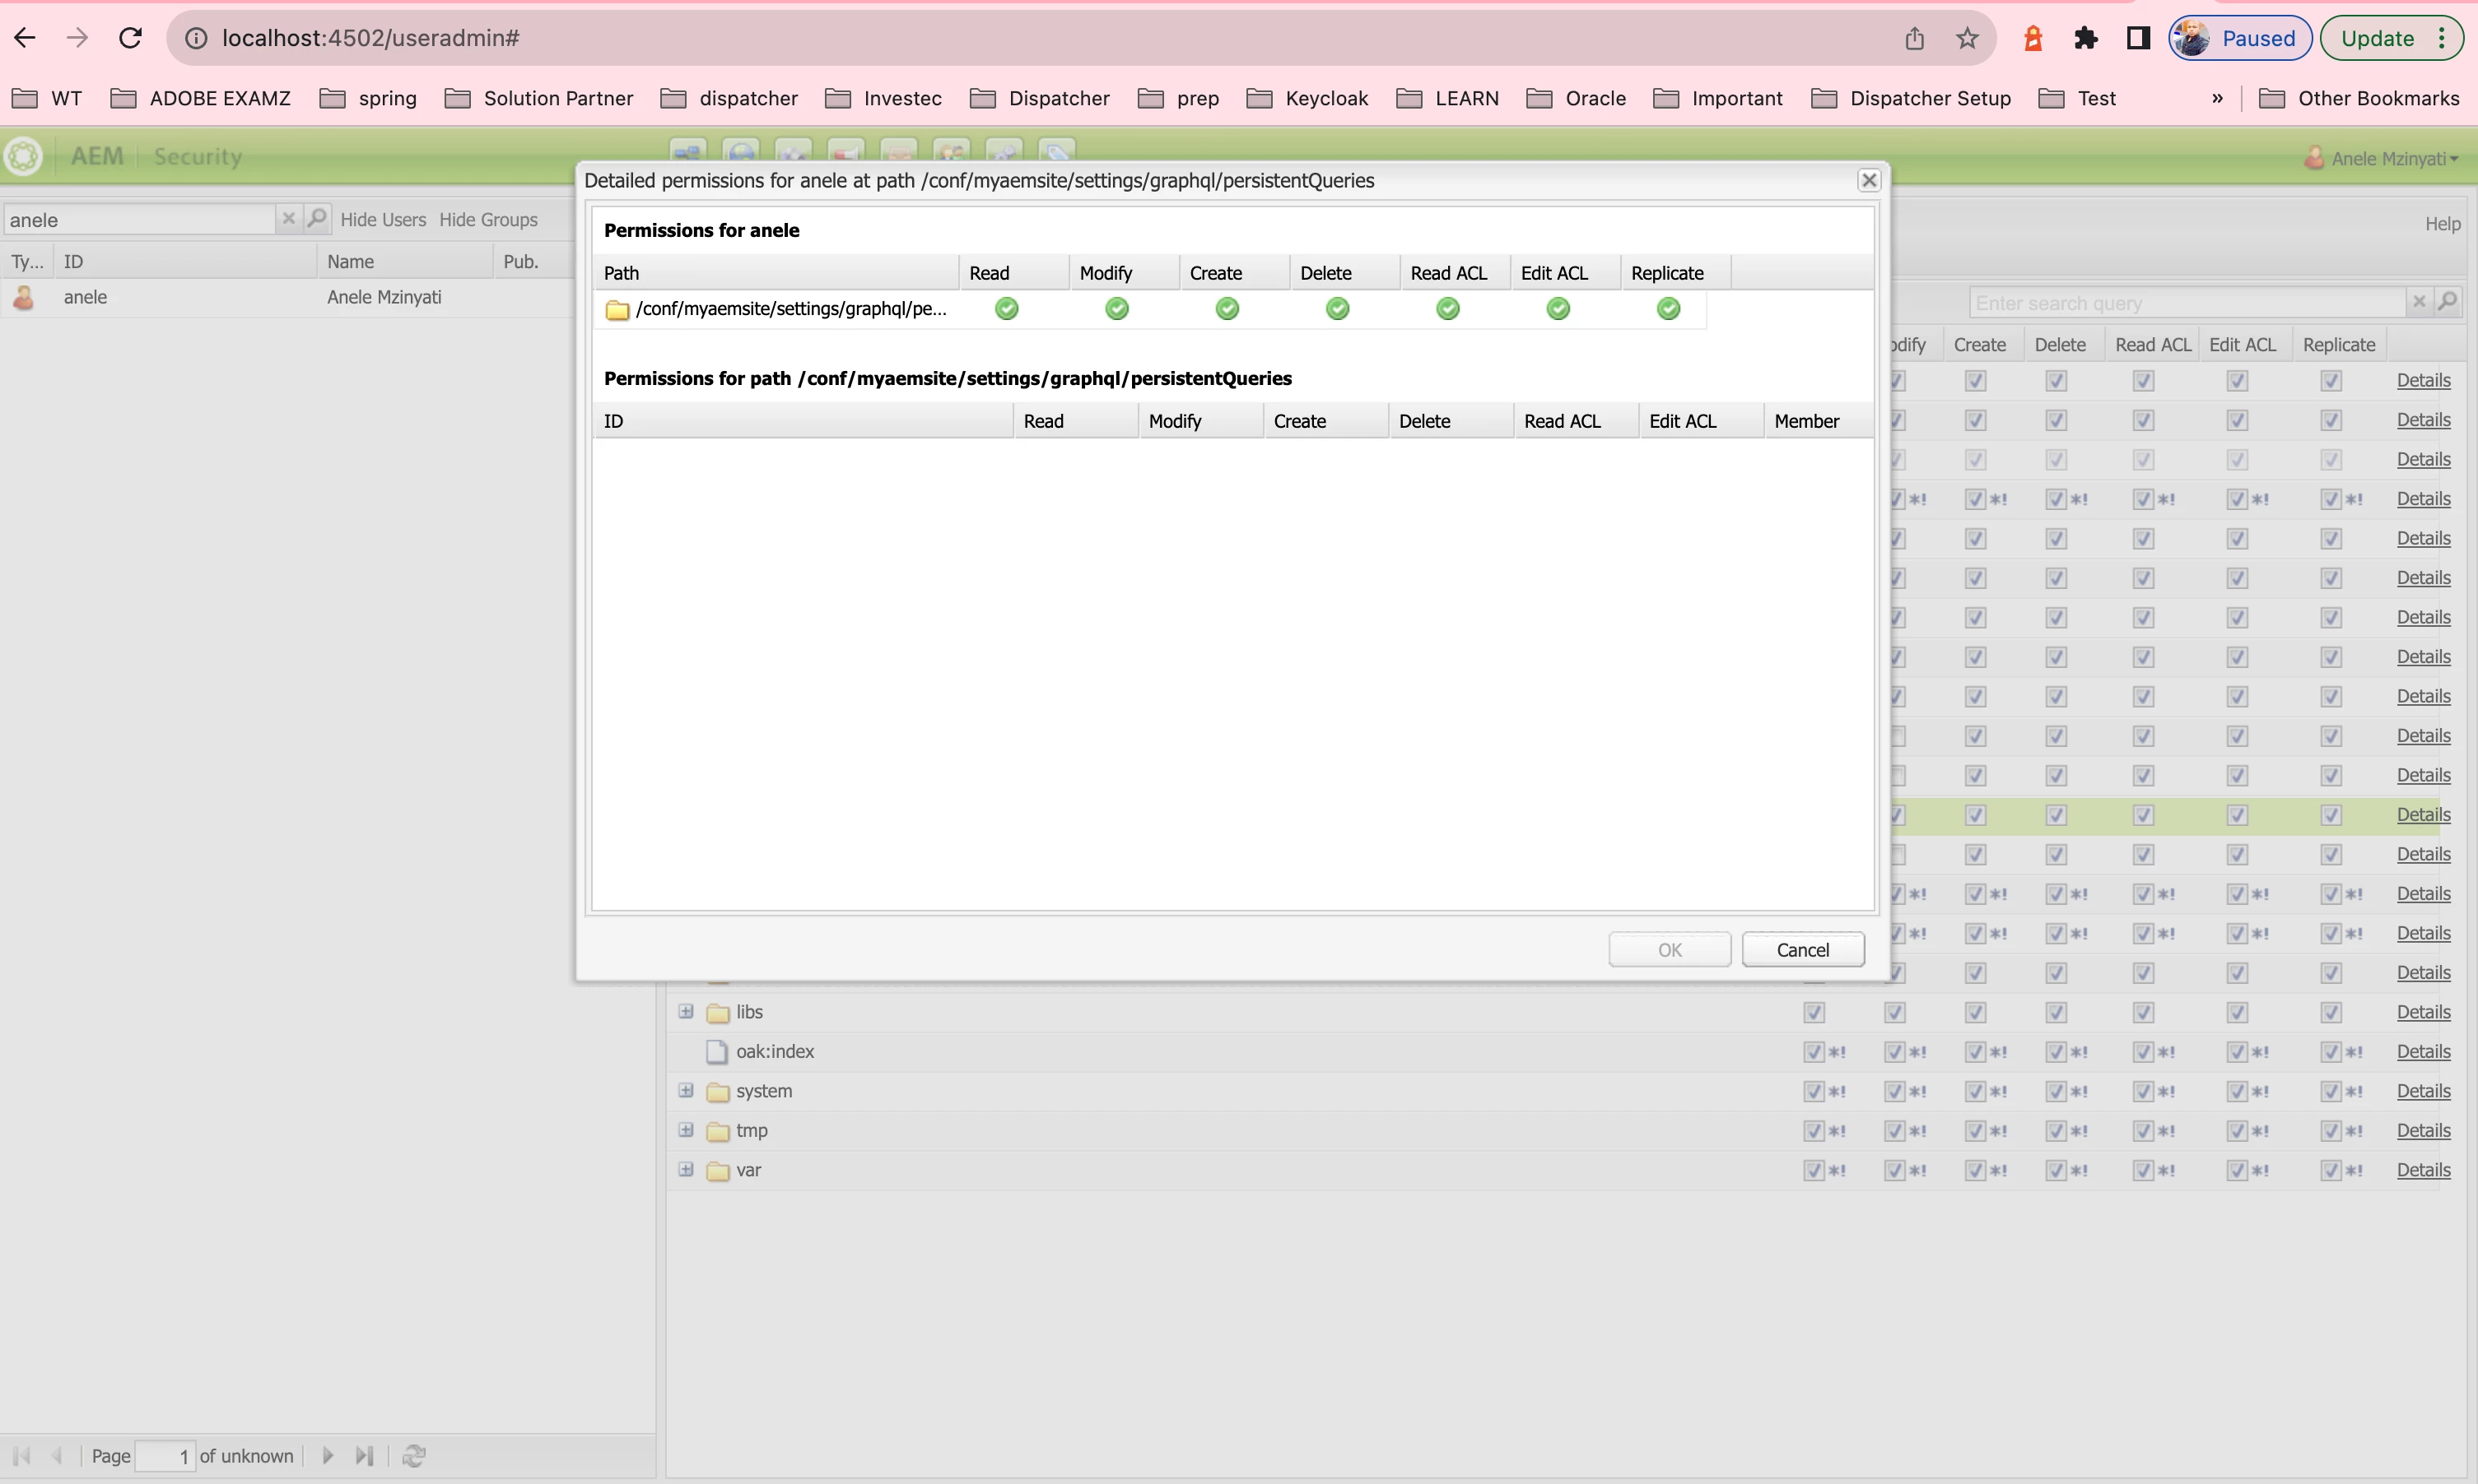Clear the anele filter with the X icon
Viewport: 2478px width, 1484px height.
(288, 218)
